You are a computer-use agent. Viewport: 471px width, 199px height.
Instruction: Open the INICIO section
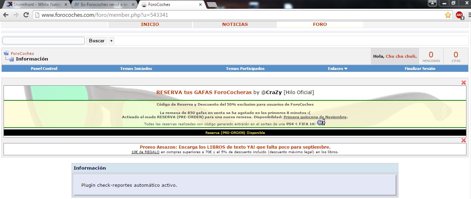(150, 24)
